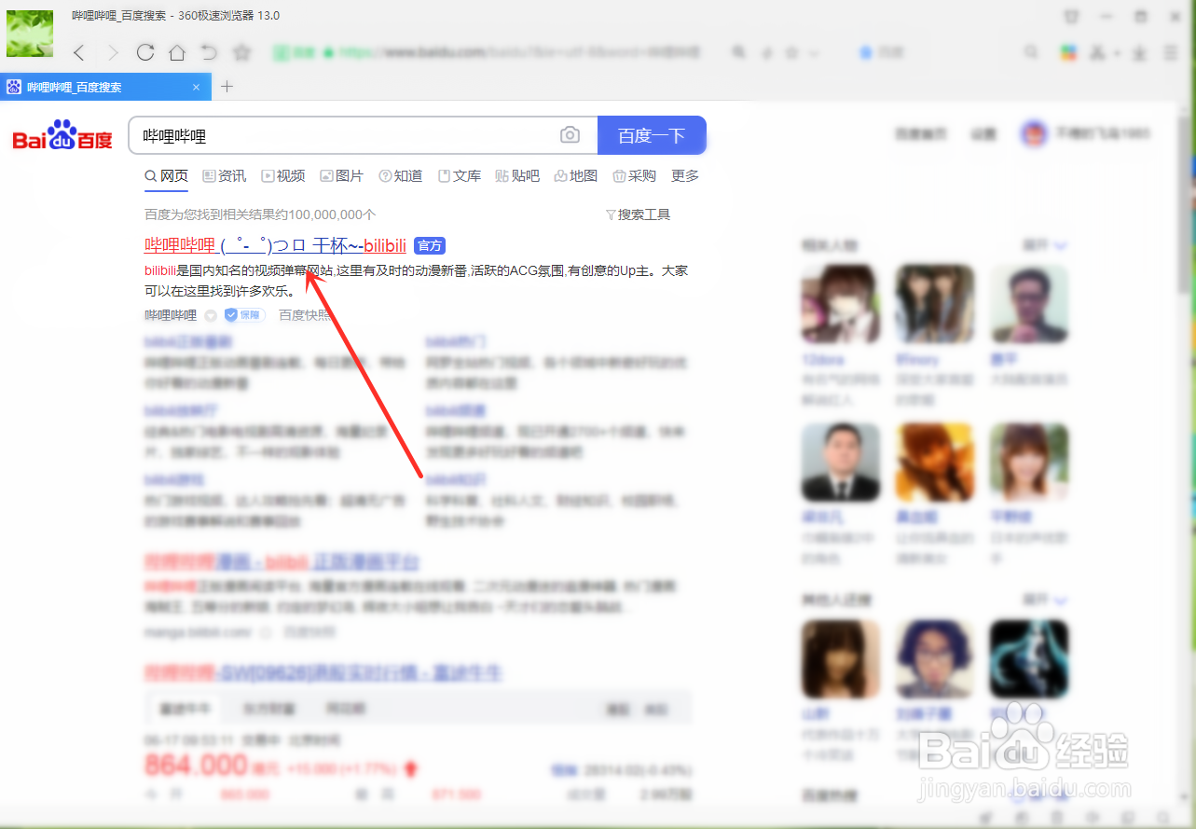The image size is (1196, 829).
Task: Switch to the 视频 category
Action: [x=283, y=175]
